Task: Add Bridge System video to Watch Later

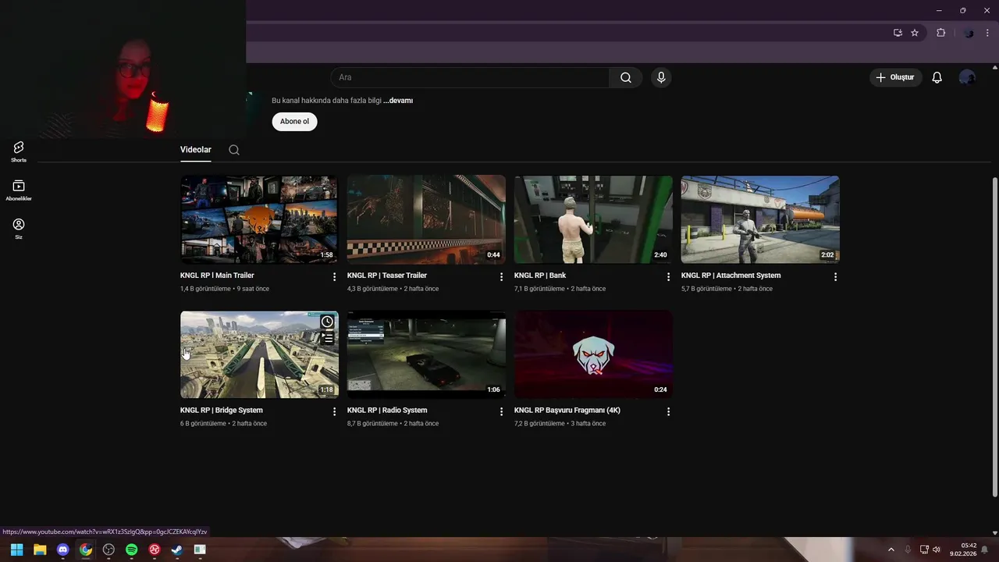Action: [x=327, y=322]
